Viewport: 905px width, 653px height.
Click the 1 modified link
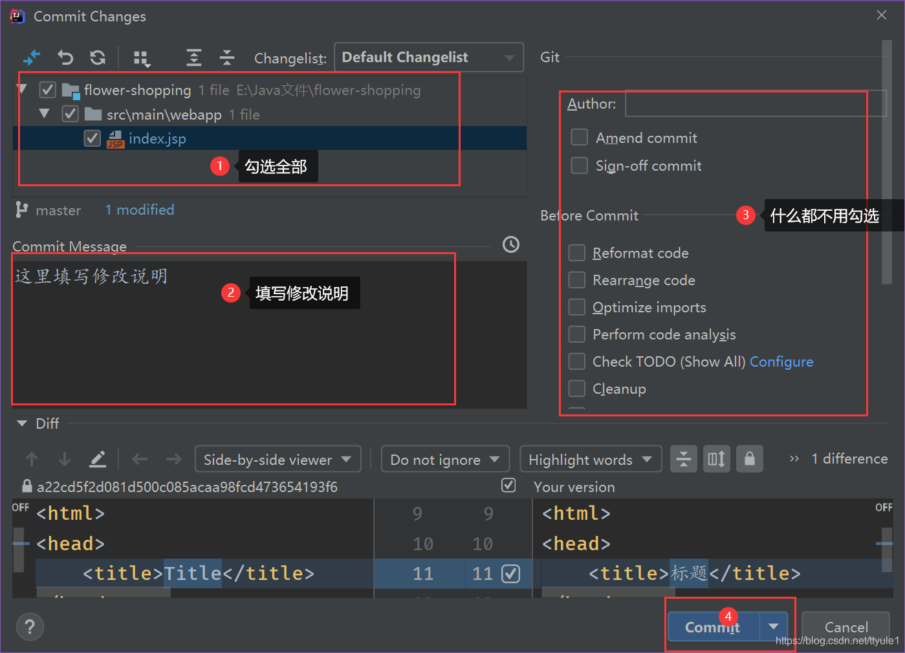[140, 209]
